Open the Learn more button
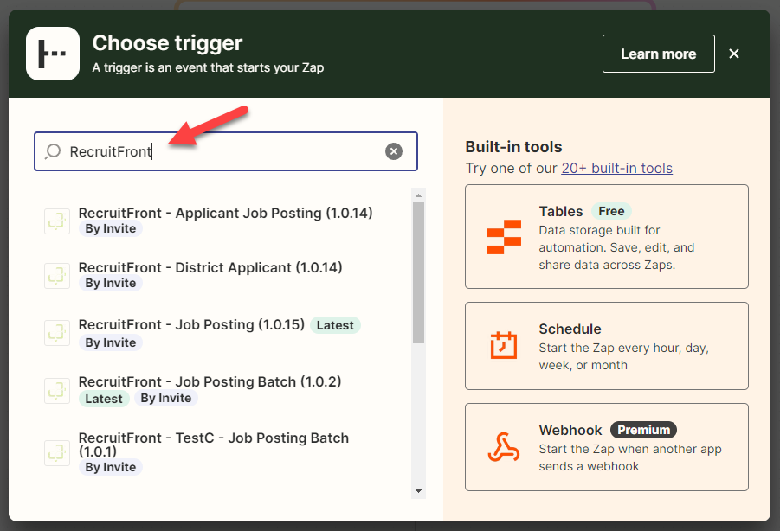Image resolution: width=780 pixels, height=531 pixels. (x=658, y=54)
